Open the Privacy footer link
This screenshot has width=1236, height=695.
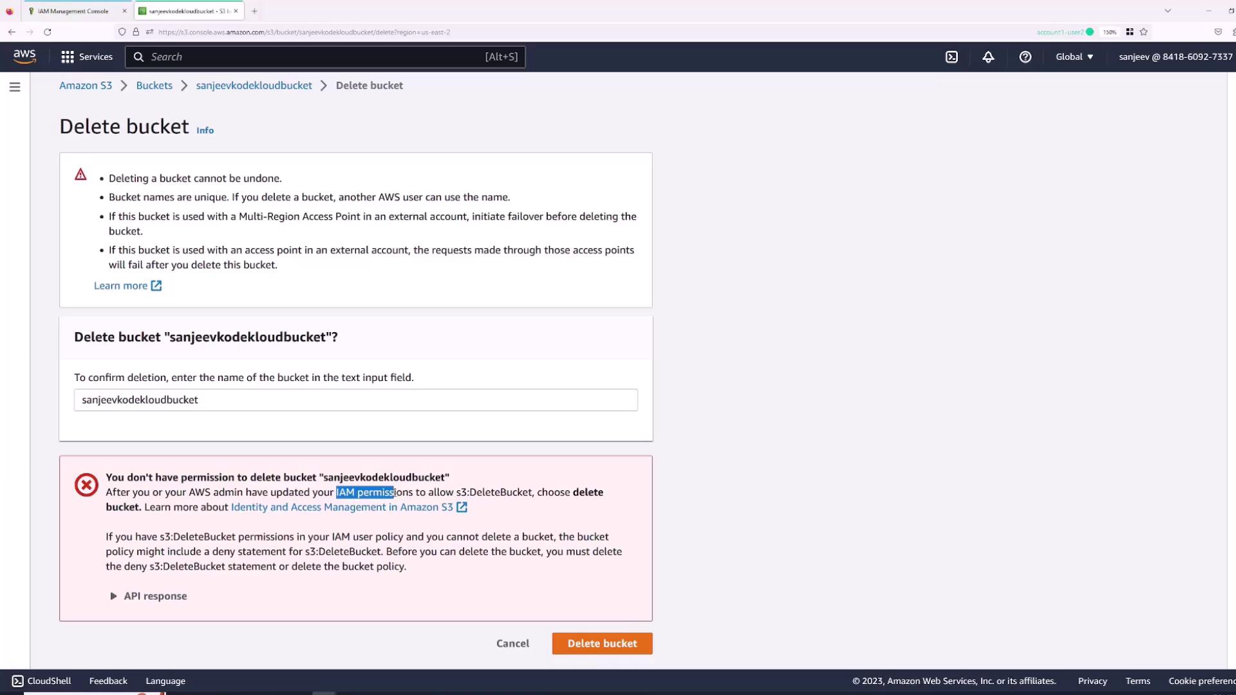(1092, 681)
